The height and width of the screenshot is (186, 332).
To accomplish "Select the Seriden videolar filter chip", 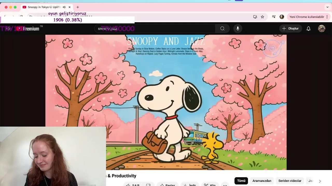I will [290, 181].
